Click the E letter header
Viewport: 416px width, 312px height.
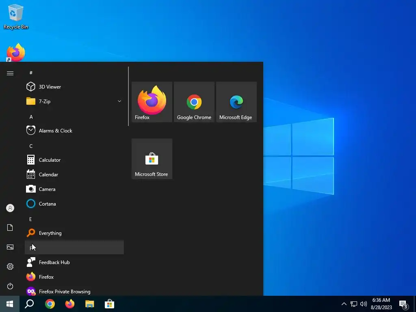(74, 219)
